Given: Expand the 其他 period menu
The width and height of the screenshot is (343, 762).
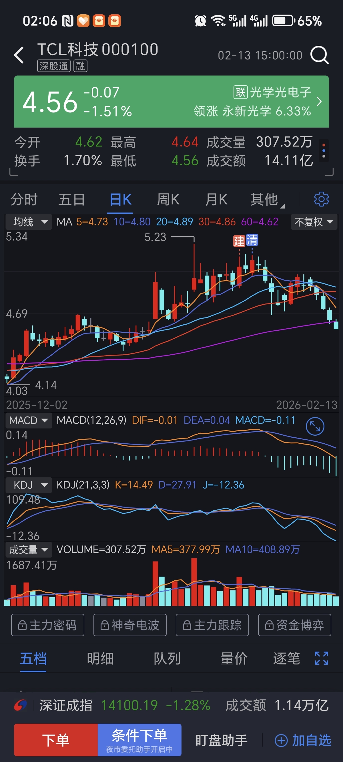Looking at the screenshot, I should tap(267, 199).
